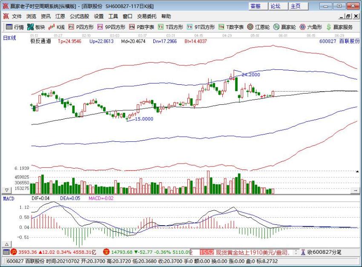The width and height of the screenshot is (362, 267).
Task: Open the 文件 menu
Action: (17, 16)
